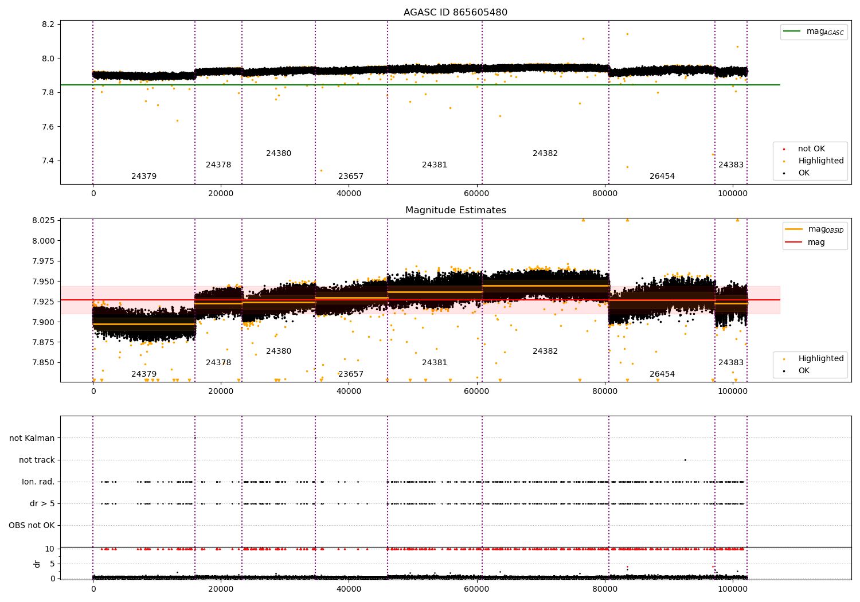Click the 'dr' axis label

[x=37, y=564]
